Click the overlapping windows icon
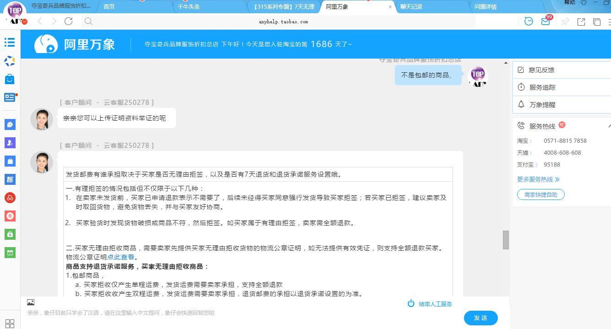The width and height of the screenshot is (611, 329). (596, 22)
